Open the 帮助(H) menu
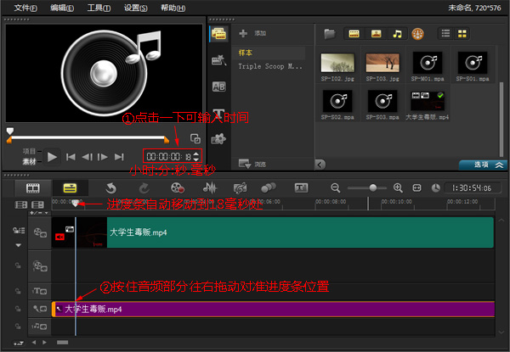 (173, 8)
